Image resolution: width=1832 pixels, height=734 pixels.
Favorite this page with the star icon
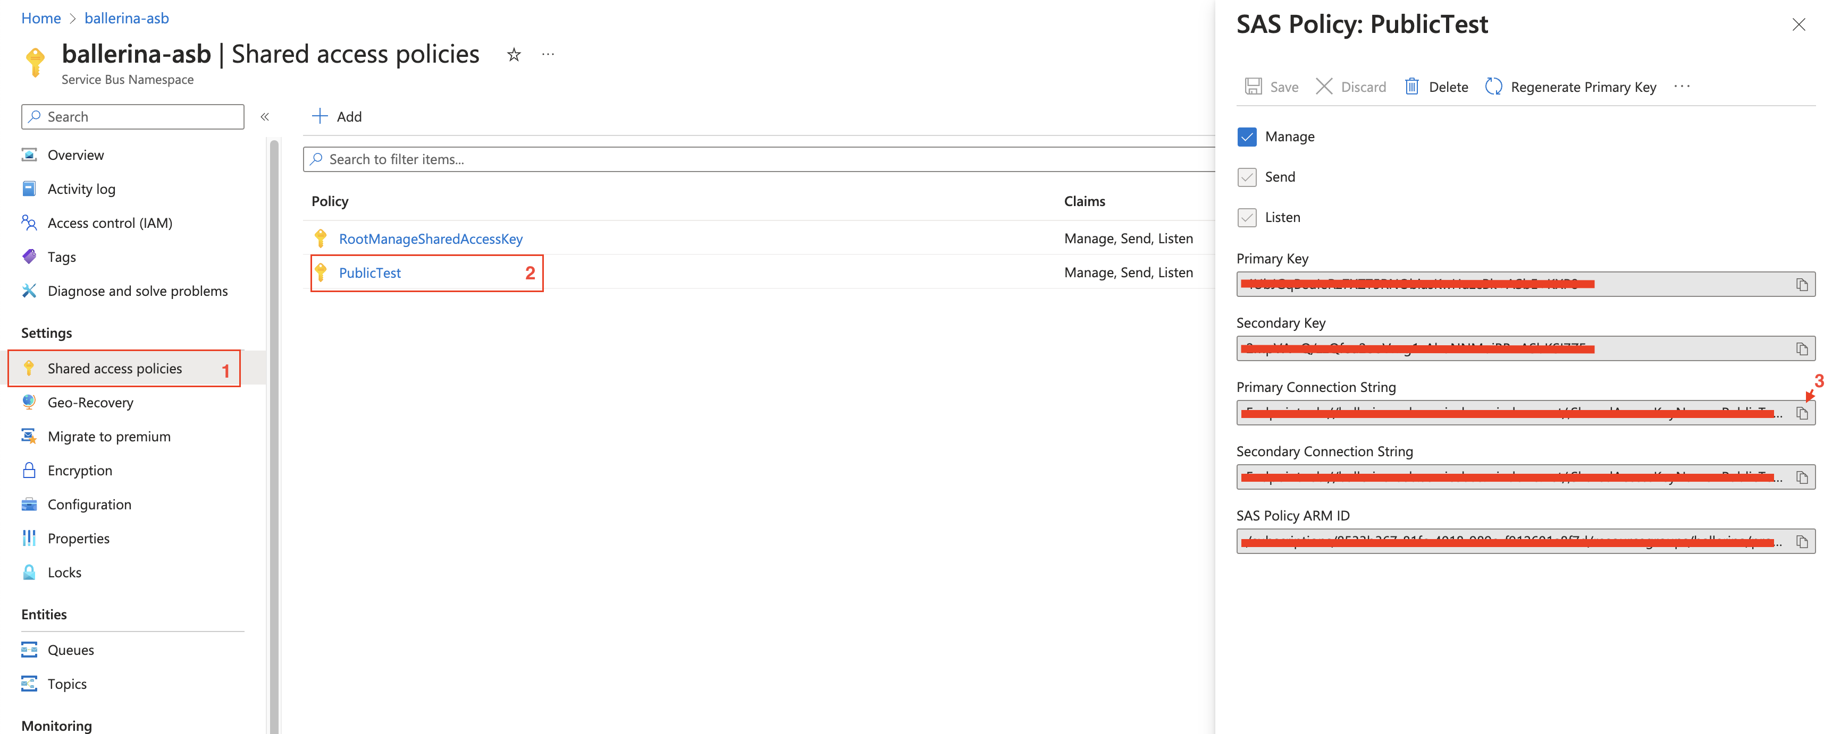(514, 55)
